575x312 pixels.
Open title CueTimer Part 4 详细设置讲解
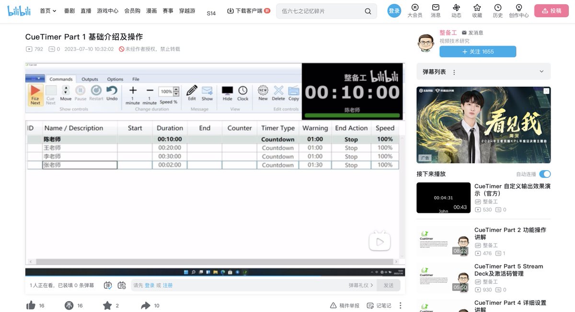point(510,306)
